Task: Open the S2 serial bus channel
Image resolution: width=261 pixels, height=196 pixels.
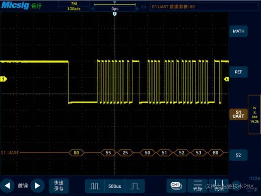Action: 238,155
